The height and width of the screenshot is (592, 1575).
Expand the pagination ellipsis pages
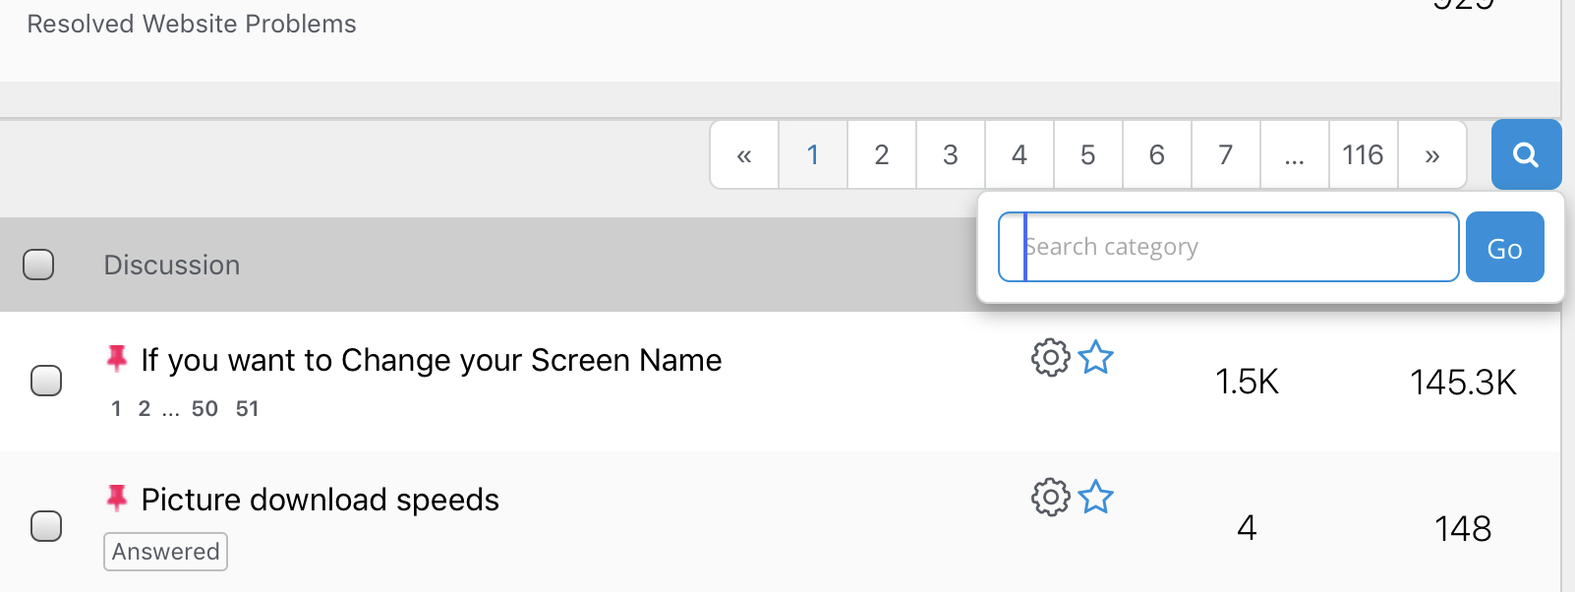coord(1295,154)
